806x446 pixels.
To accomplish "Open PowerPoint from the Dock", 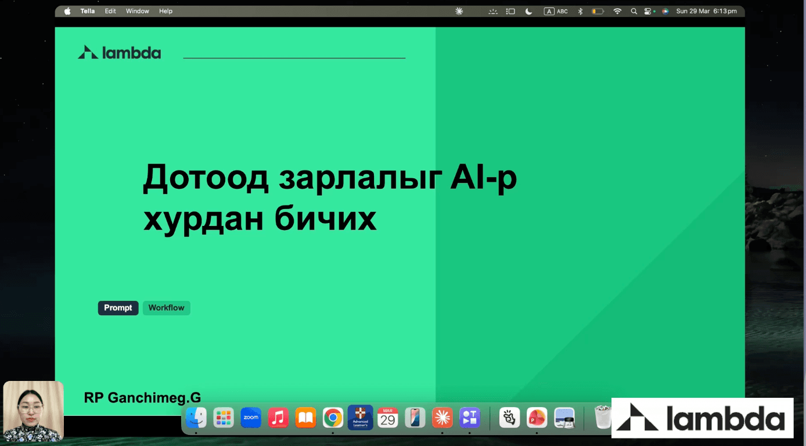I will [x=537, y=418].
